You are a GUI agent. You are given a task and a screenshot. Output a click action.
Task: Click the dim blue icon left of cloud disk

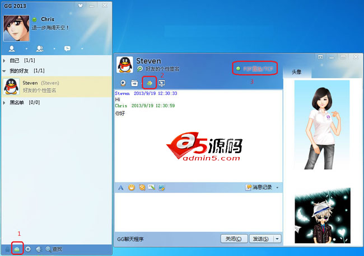tap(8, 249)
